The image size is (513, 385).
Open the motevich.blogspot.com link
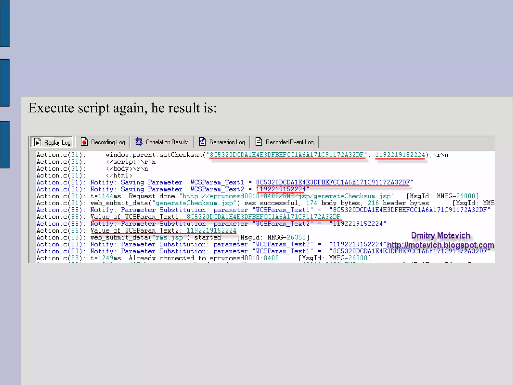[x=441, y=245]
